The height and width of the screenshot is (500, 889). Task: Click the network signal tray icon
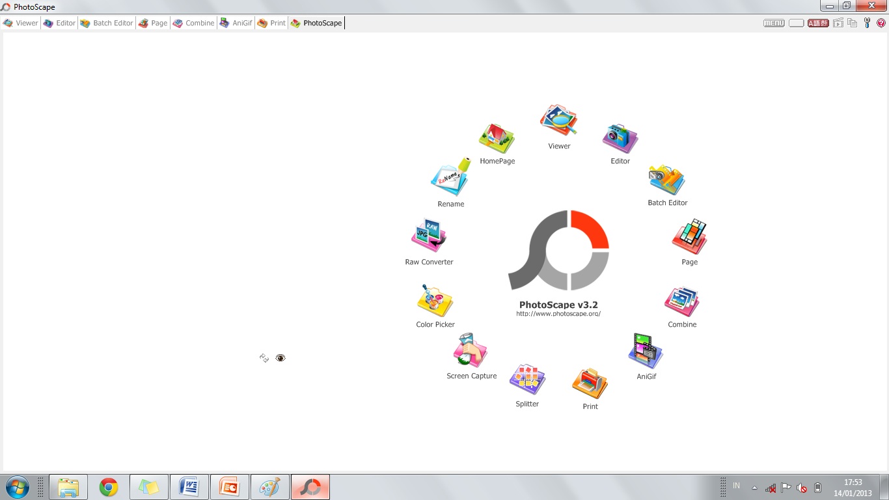(x=771, y=488)
